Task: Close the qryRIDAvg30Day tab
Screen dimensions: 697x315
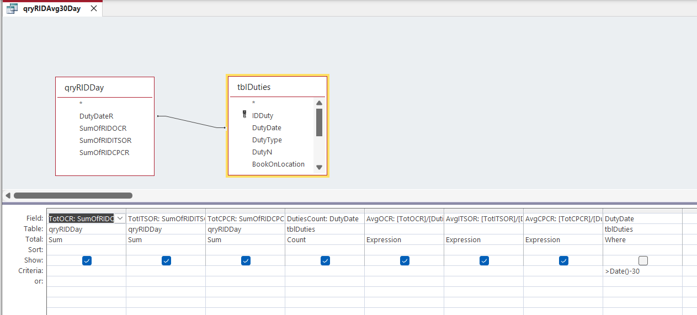Action: (94, 8)
